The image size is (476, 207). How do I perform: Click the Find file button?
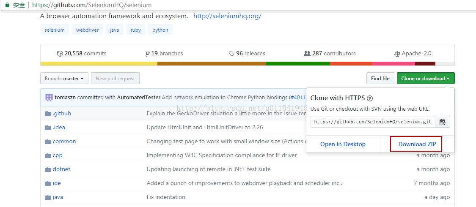(x=380, y=79)
